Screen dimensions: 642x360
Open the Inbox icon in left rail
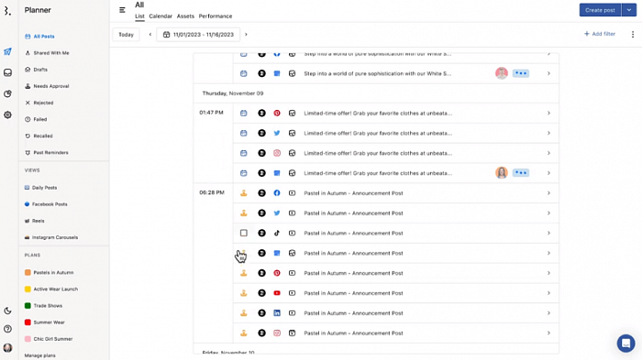pos(7,72)
